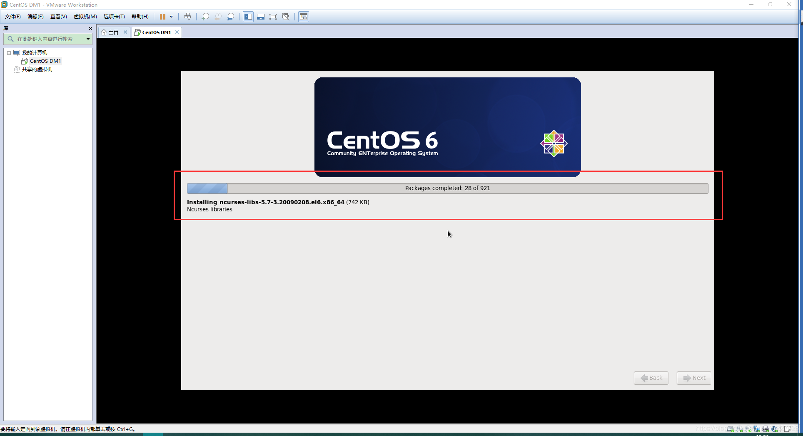Image resolution: width=803 pixels, height=436 pixels.
Task: Pause the virtual machine with the suspend icon
Action: coord(162,17)
